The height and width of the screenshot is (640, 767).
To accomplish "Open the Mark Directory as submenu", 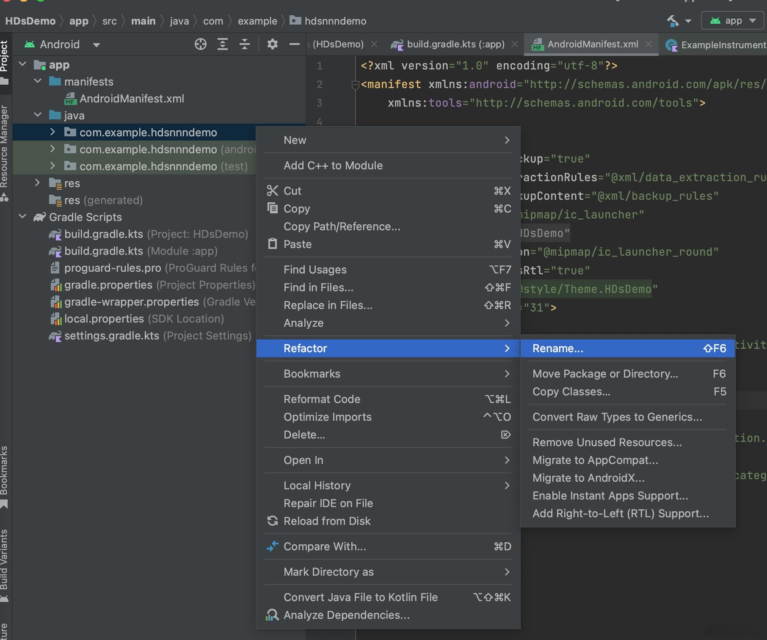I will click(388, 571).
